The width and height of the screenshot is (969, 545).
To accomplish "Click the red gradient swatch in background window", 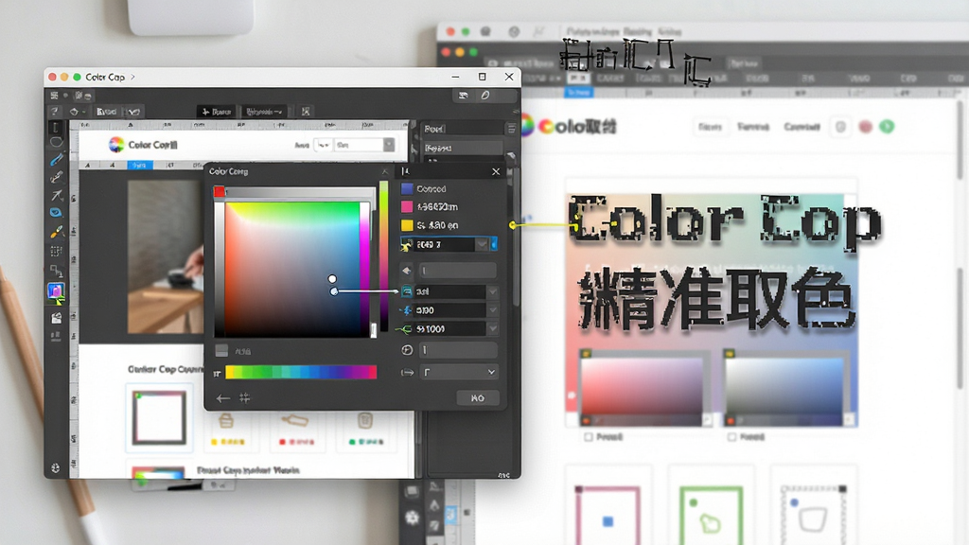I will [642, 386].
